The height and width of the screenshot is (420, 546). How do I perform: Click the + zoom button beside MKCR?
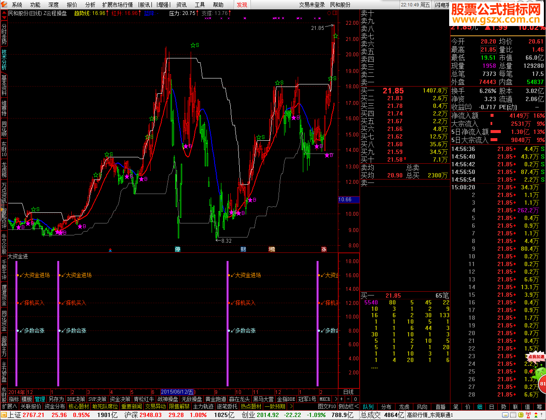pyautogui.click(x=342, y=399)
